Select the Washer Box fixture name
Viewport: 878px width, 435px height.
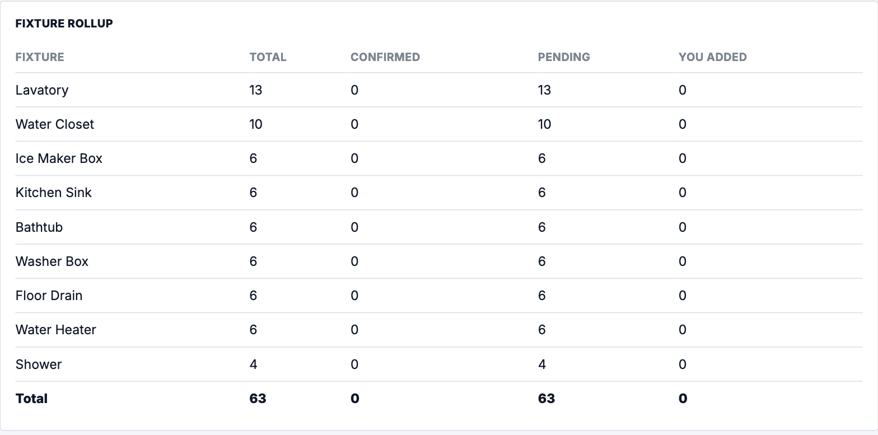[x=52, y=261]
